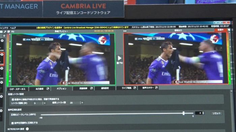The image size is (236, 132).
Task: Click the play arrow between preview and program
Action: (x=119, y=58)
